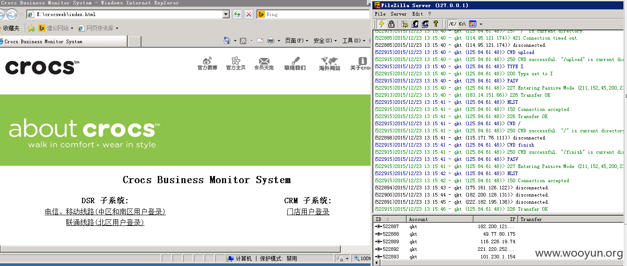Screen dimensions: 627x266
Task: Open the Edit menu in FileZilla Server
Action: tap(417, 14)
